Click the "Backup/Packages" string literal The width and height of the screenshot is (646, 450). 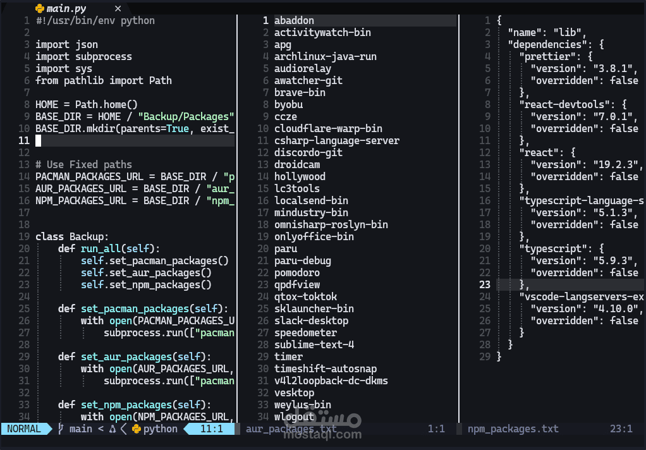186,117
